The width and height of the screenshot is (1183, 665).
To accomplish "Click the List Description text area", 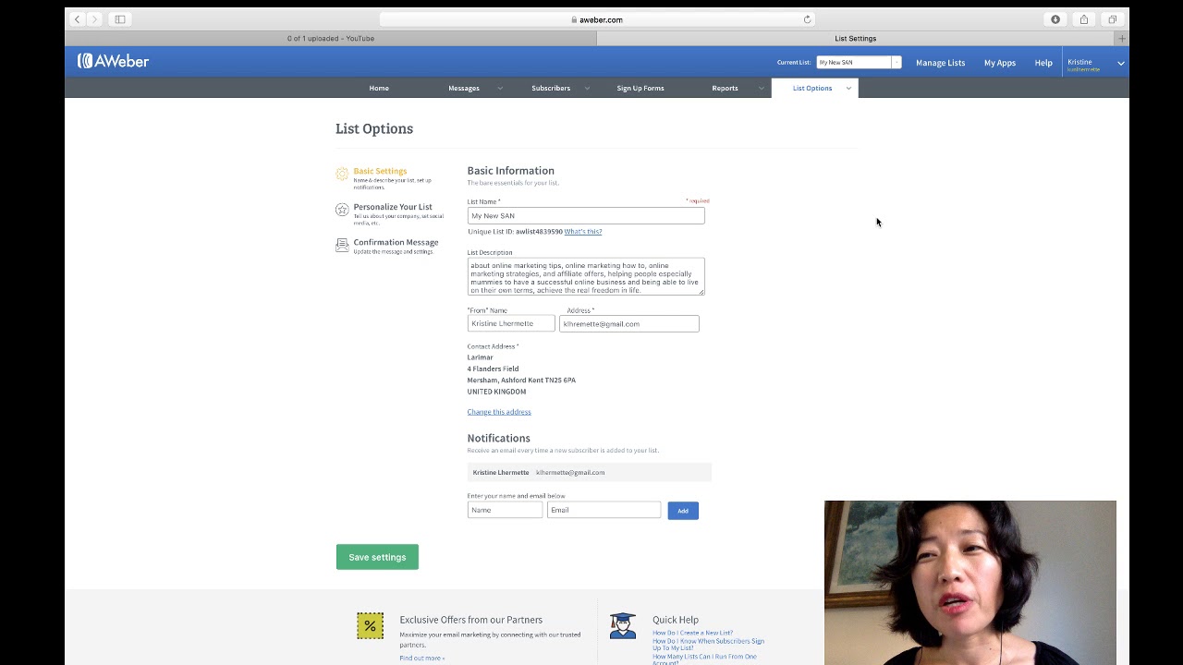I will 586,277.
